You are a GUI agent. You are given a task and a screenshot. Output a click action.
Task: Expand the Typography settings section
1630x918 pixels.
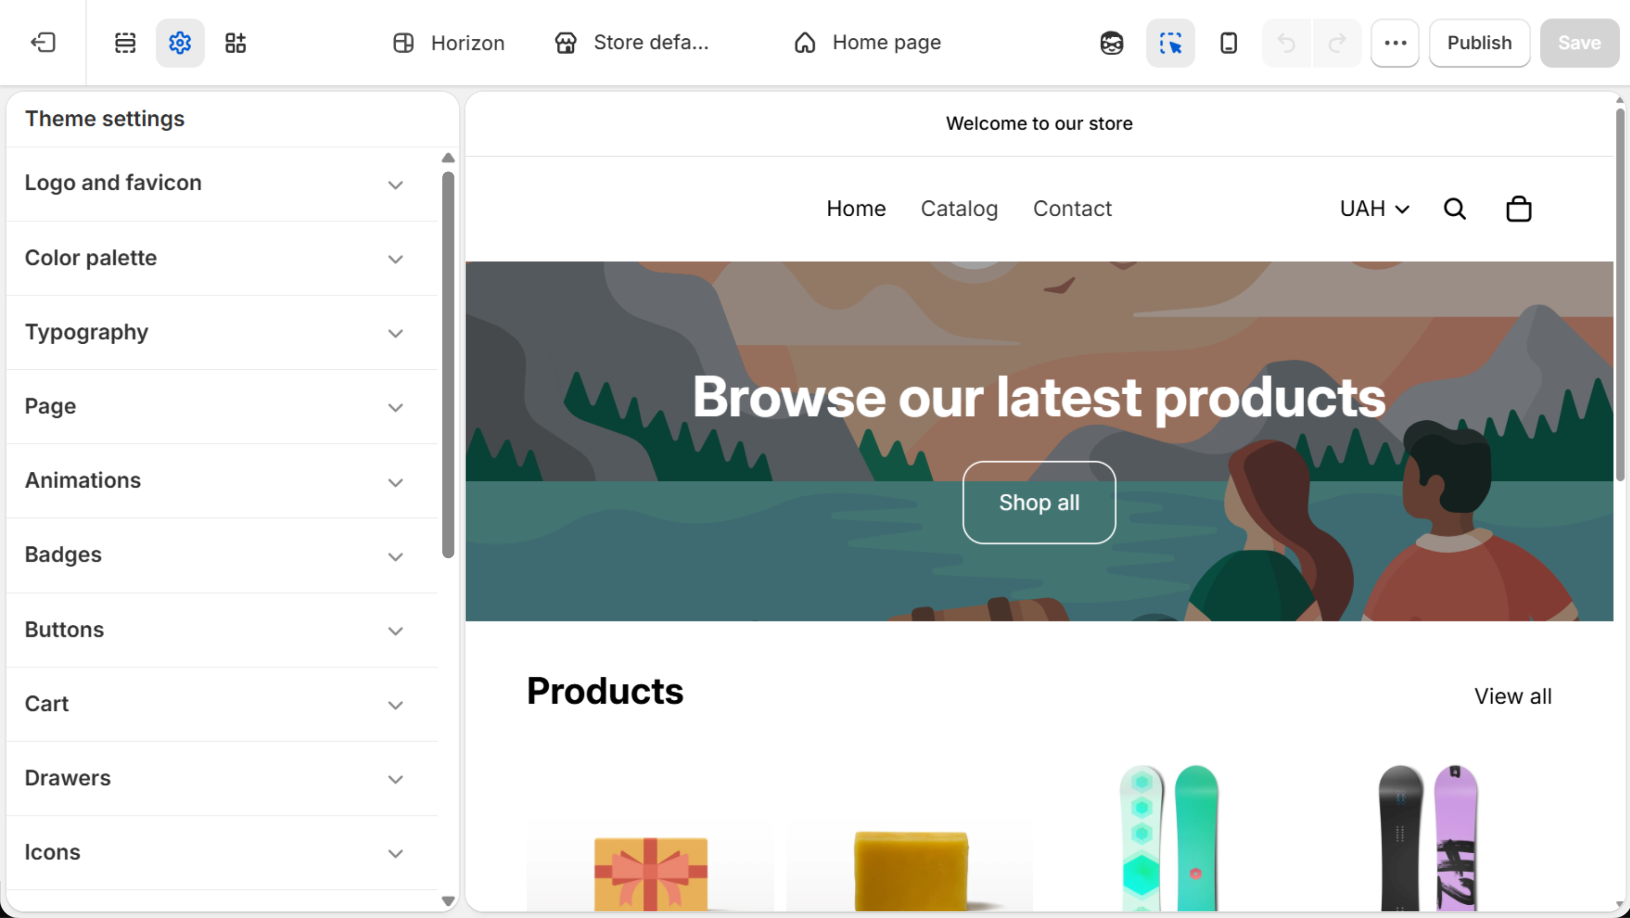(222, 333)
